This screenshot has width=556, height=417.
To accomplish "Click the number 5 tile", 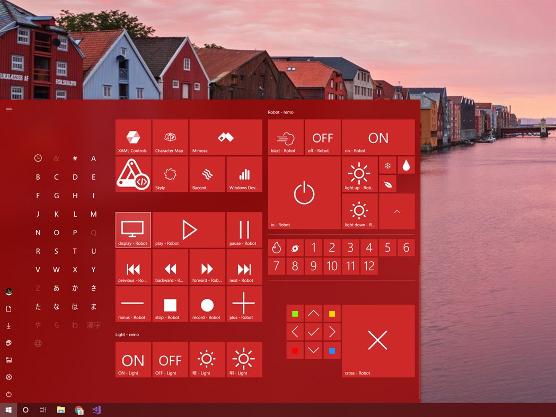I will click(x=387, y=247).
